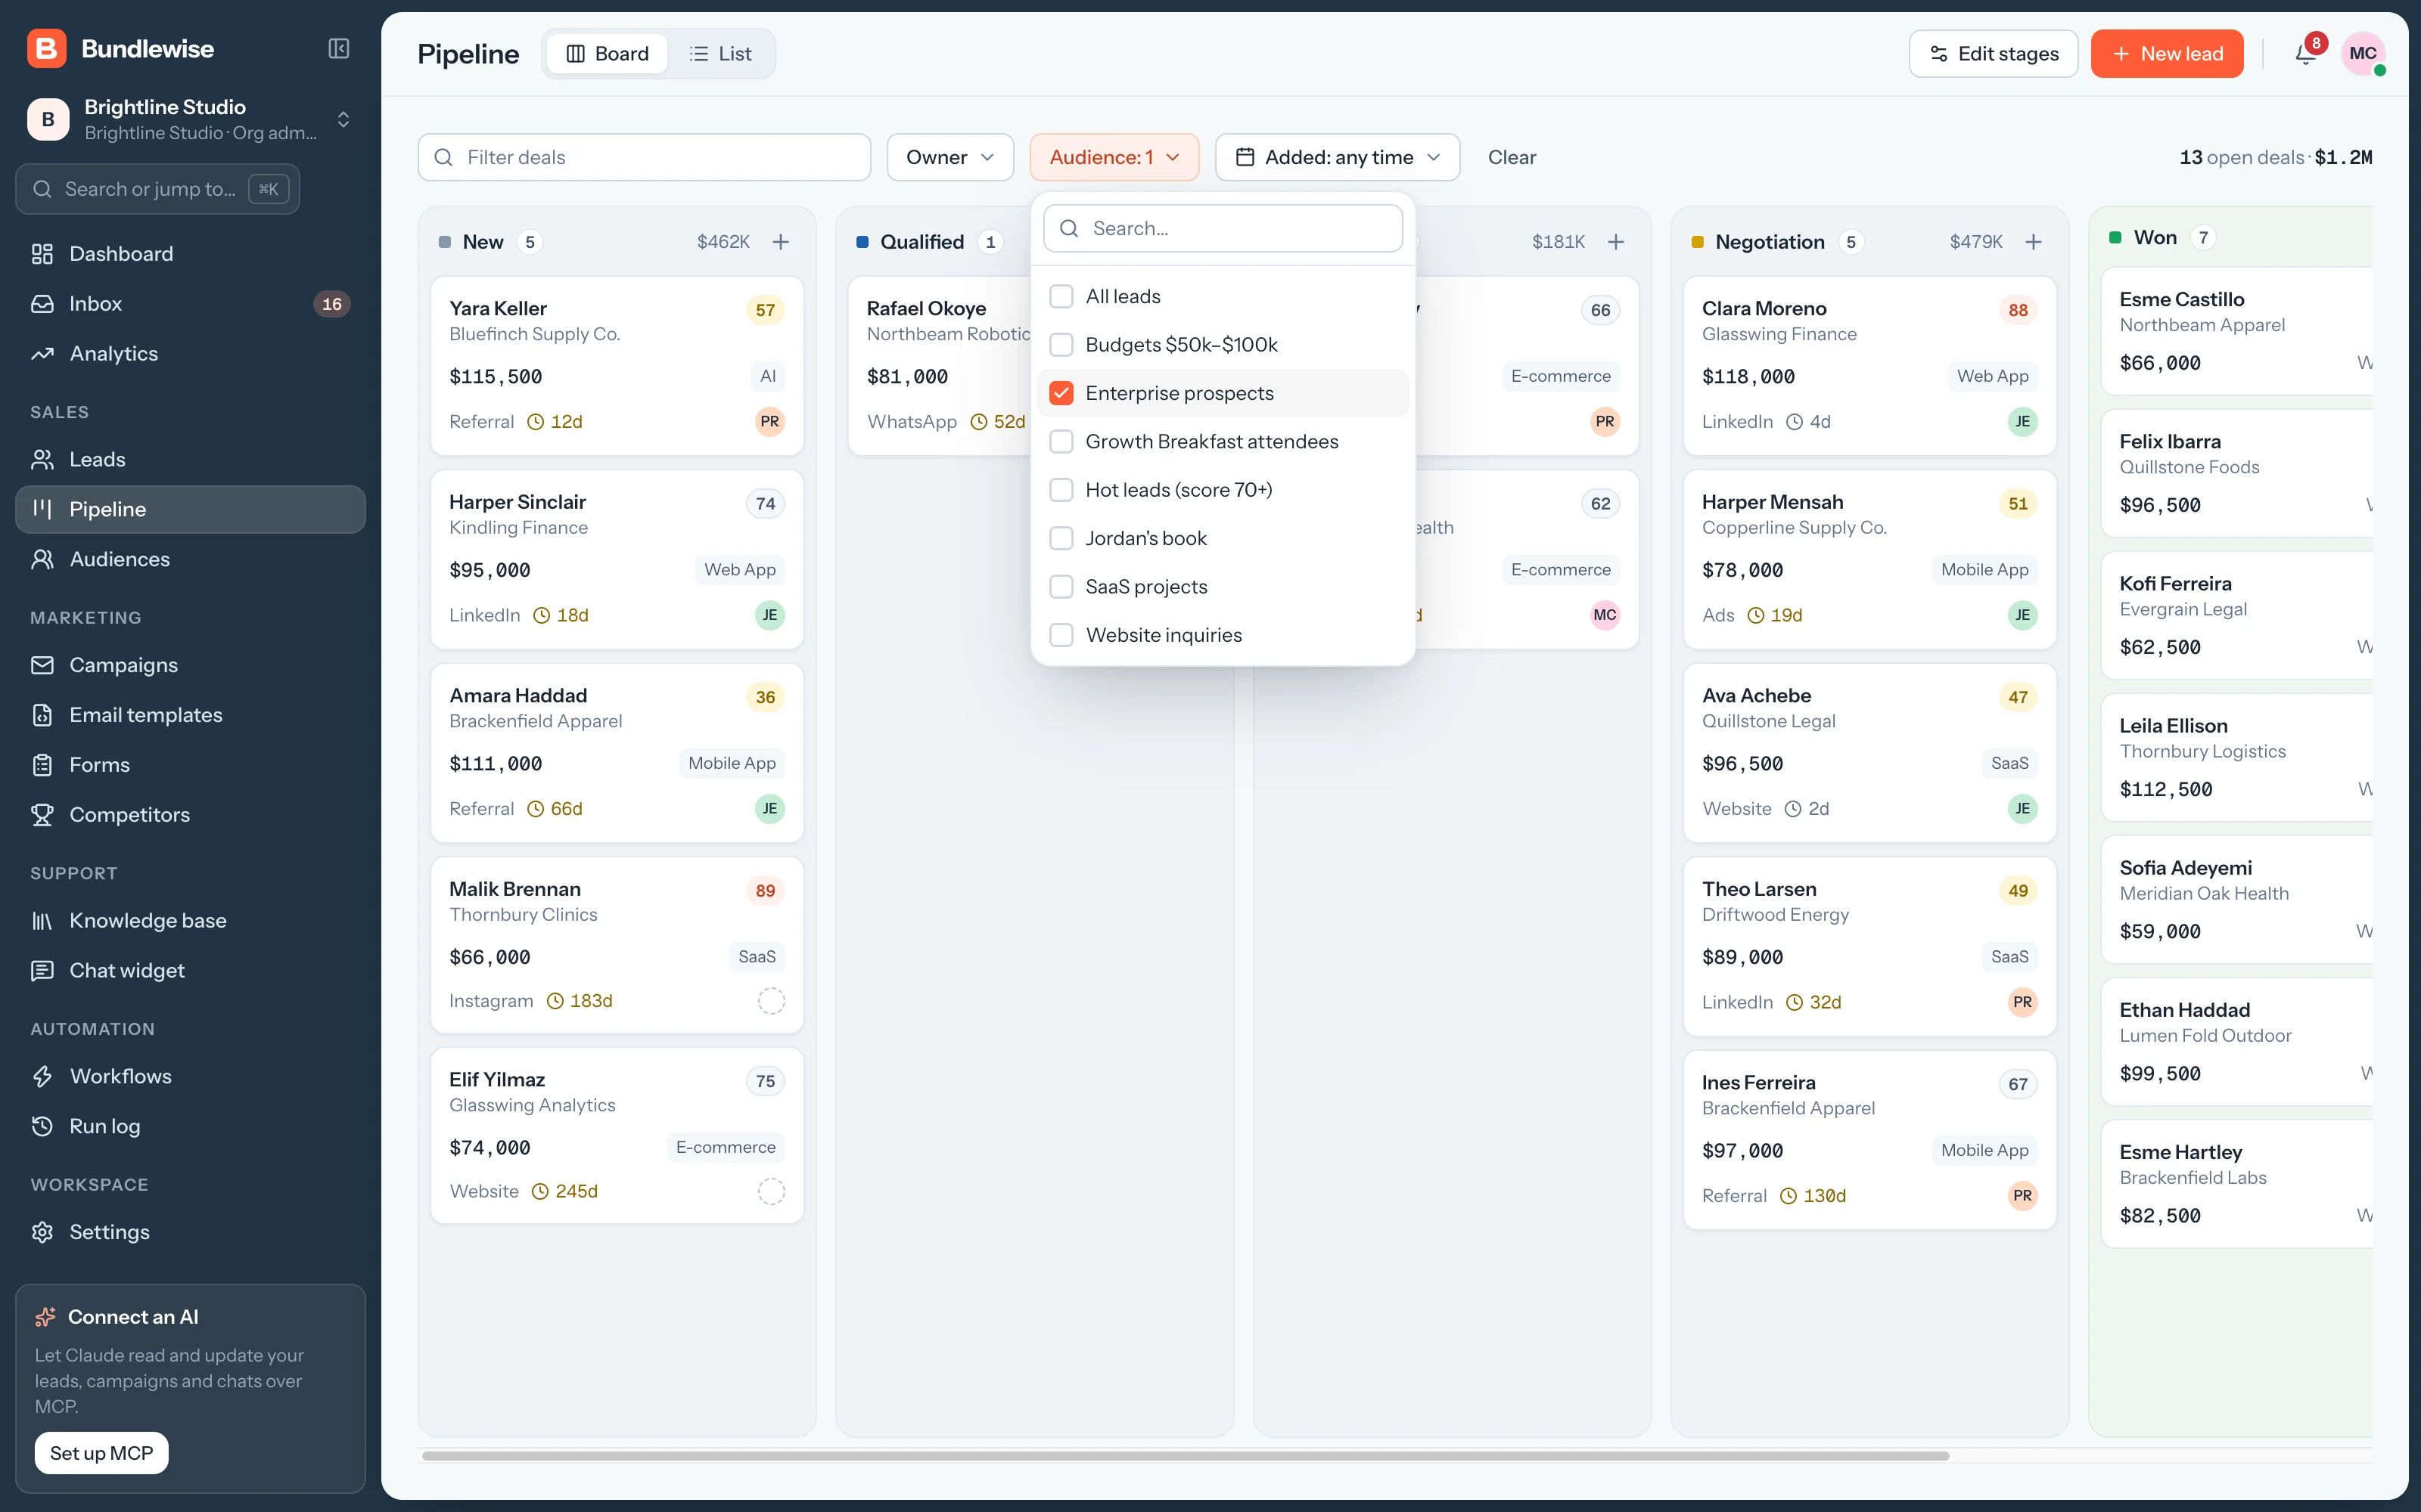Viewport: 2421px width, 1512px height.
Task: Click the horizontal board scrollbar
Action: click(1186, 1456)
